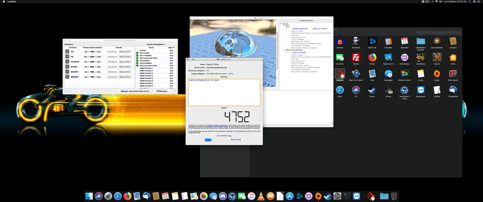Open the Origin app icon in grid
The width and height of the screenshot is (483, 202).
click(437, 74)
